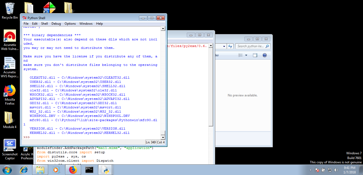This screenshot has width=363, height=175.
Task: Open the volume control from the system tray
Action: tap(336, 170)
